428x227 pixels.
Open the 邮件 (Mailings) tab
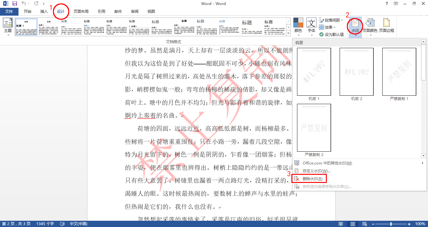[x=118, y=12]
